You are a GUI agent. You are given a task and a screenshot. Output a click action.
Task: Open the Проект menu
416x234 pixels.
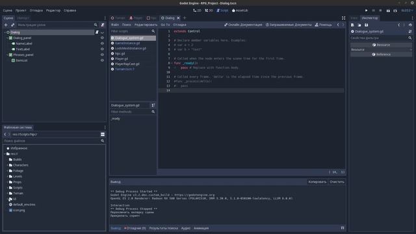point(21,10)
